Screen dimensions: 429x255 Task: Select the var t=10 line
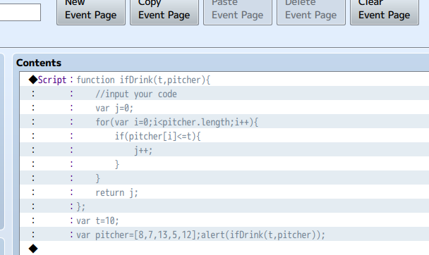coord(224,220)
